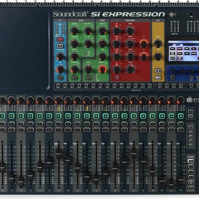Click the header label above the yellow section
Screen dimensions: 199x199
tap(158, 21)
